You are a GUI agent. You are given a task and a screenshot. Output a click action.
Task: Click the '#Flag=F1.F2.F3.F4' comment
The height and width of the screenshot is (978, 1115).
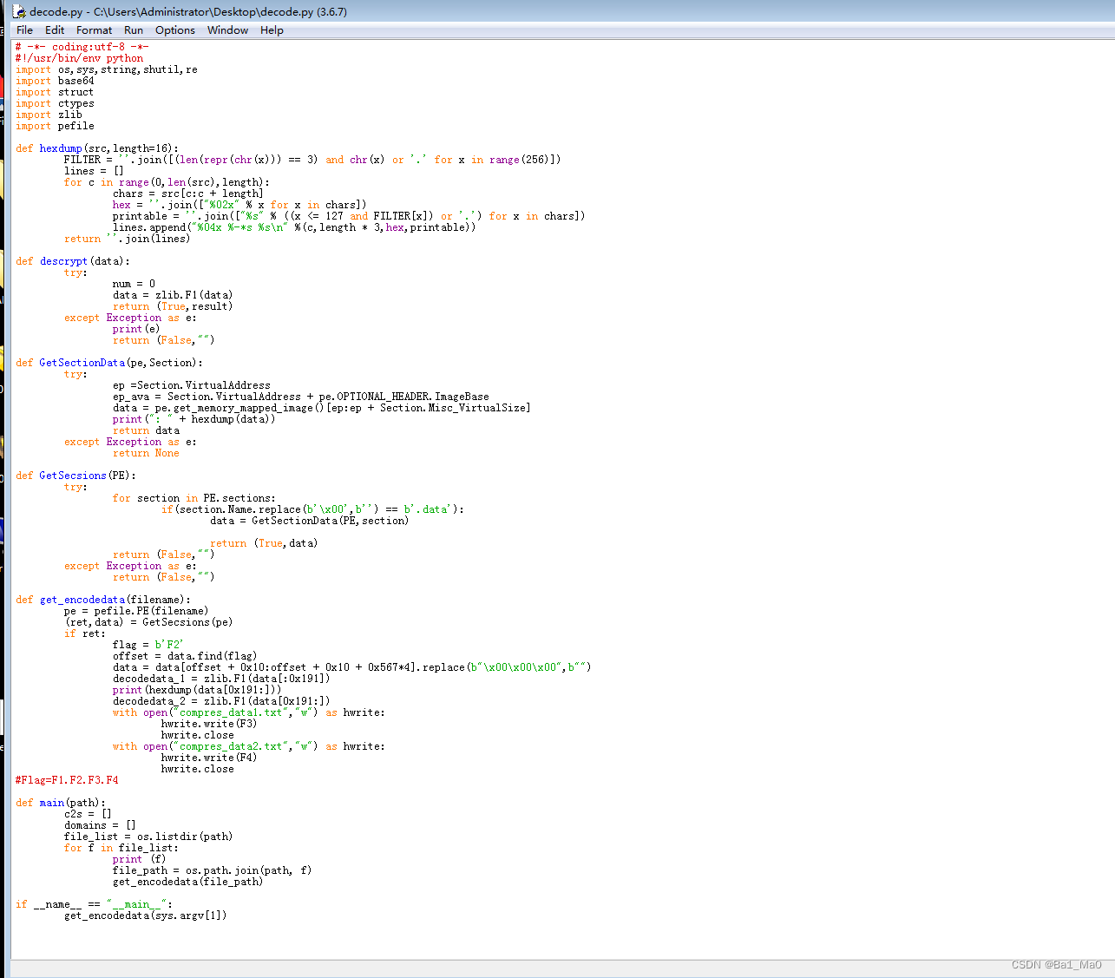point(67,780)
